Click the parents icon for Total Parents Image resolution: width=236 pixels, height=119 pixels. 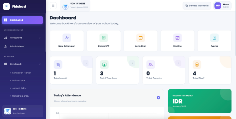[x=151, y=65]
